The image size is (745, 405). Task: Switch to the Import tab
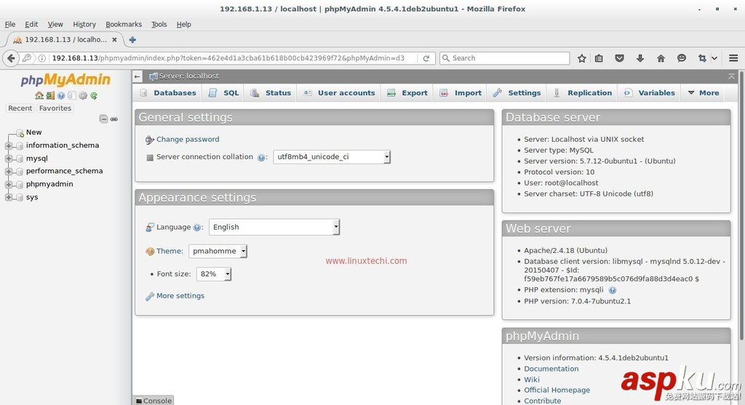tap(461, 93)
